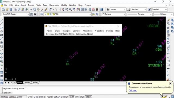Click the Mirror tool in Modify toolbar
Screen dimensions: 174x98
(x=168, y=27)
